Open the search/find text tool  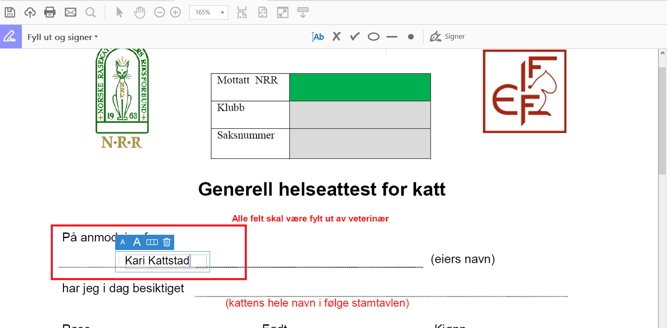click(90, 12)
